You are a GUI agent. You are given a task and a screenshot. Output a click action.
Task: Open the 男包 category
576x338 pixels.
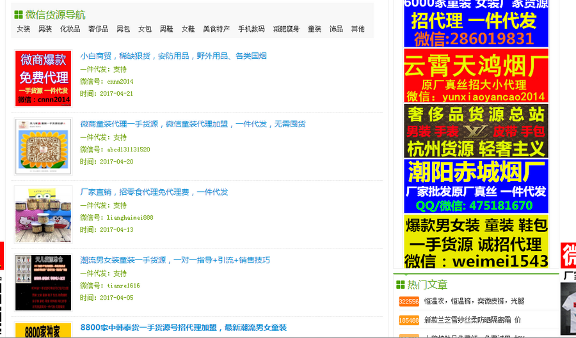[123, 29]
